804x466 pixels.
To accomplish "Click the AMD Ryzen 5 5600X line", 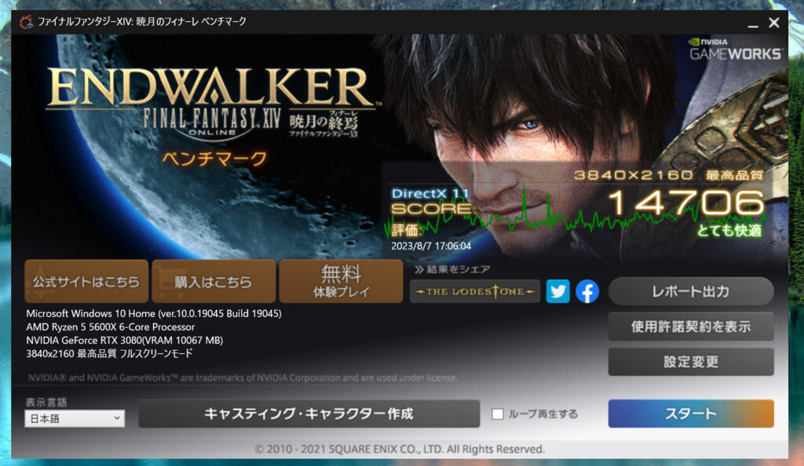I will tap(110, 326).
